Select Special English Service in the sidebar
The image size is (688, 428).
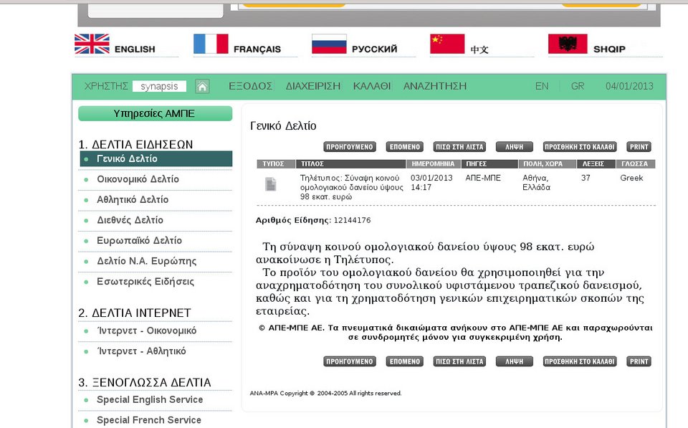[x=150, y=400]
